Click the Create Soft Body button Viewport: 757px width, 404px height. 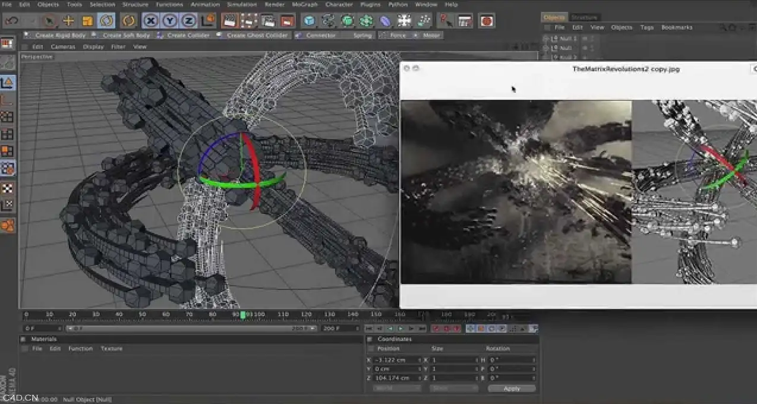(121, 36)
